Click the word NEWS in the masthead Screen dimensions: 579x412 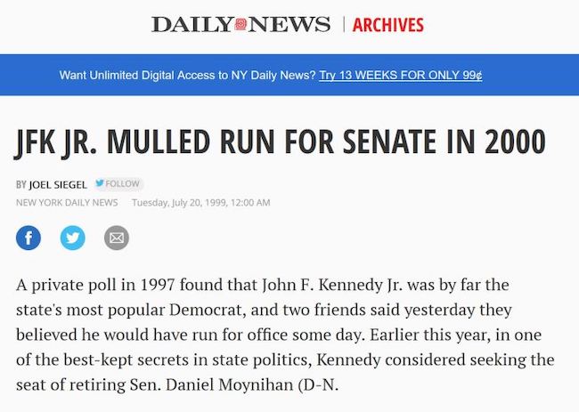289,24
